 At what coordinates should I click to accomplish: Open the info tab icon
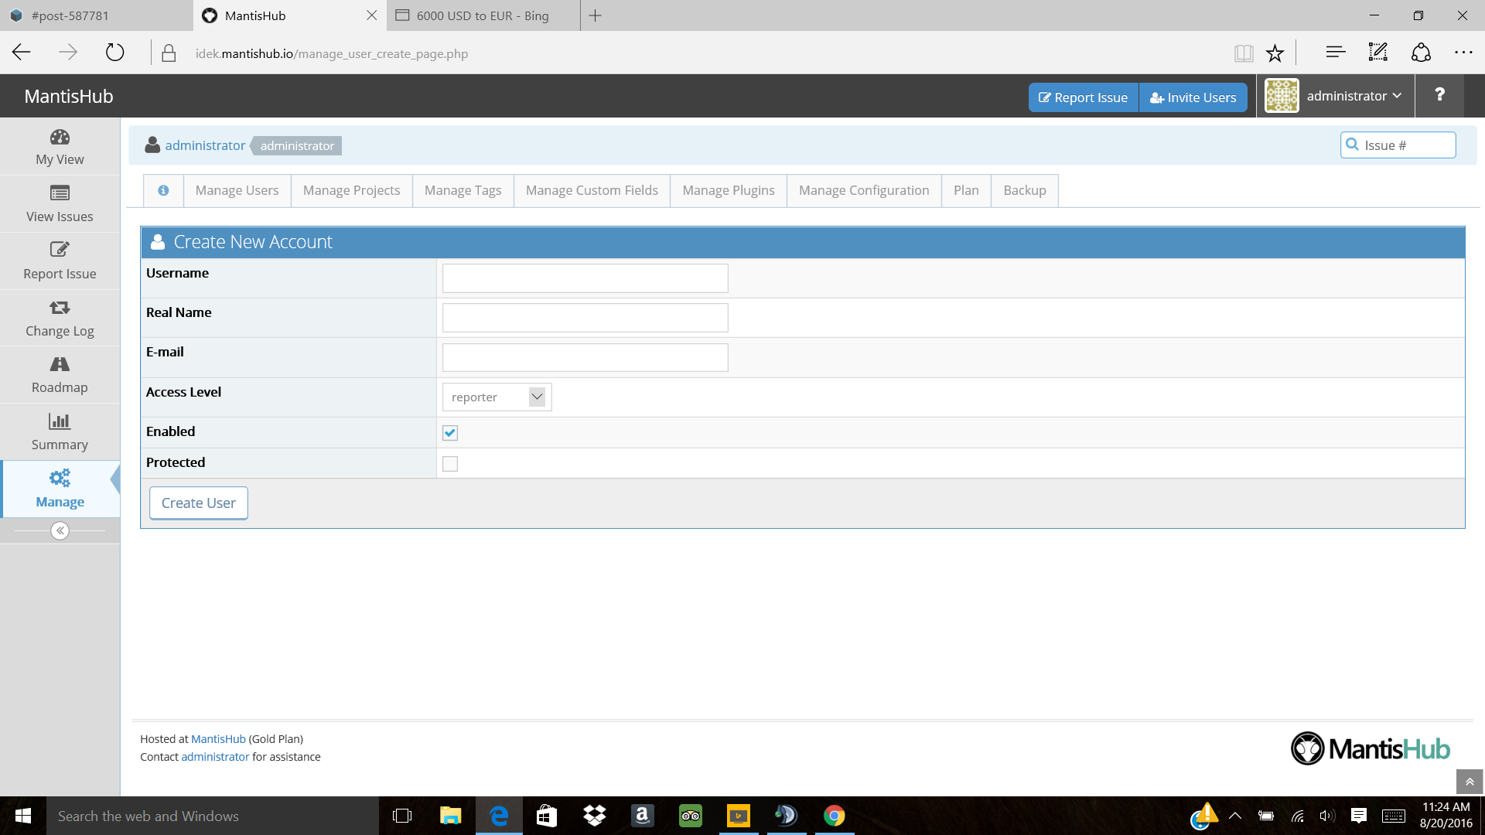tap(163, 190)
